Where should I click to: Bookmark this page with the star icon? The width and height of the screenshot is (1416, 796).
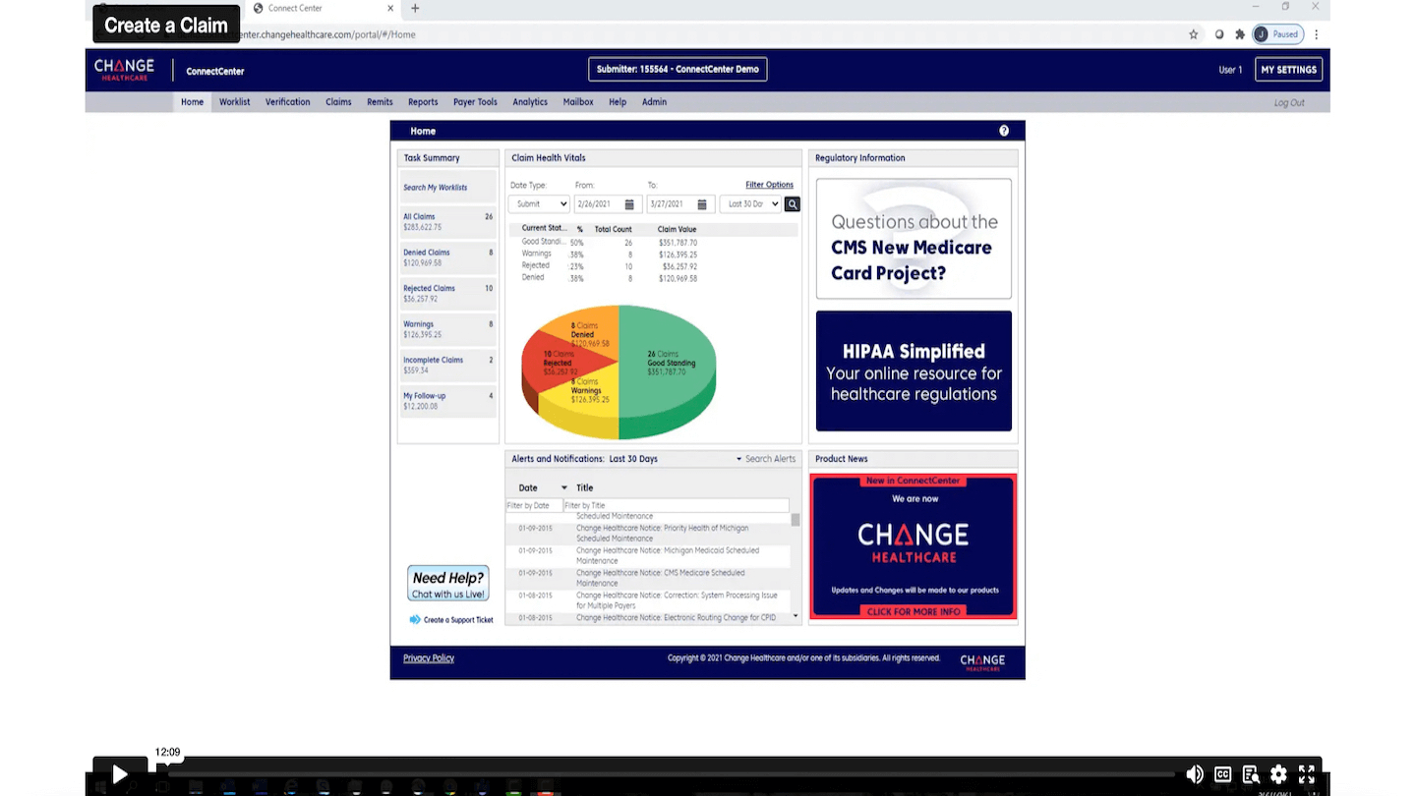(1194, 34)
